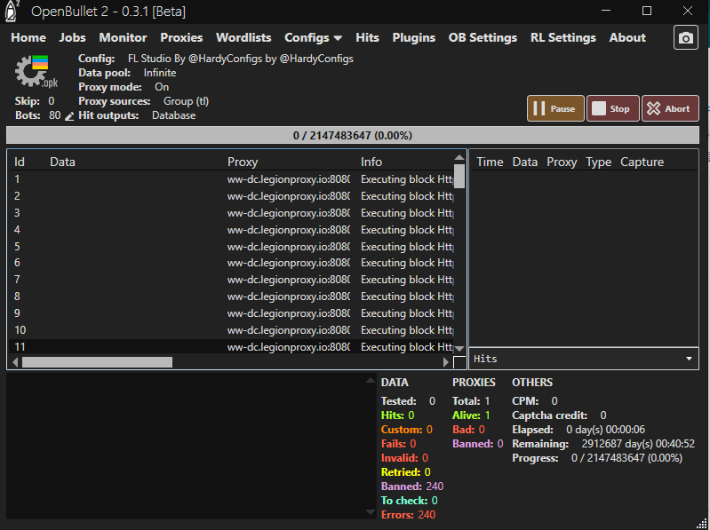The width and height of the screenshot is (710, 530).
Task: Click log panel scroll up arrow
Action: pos(371,380)
